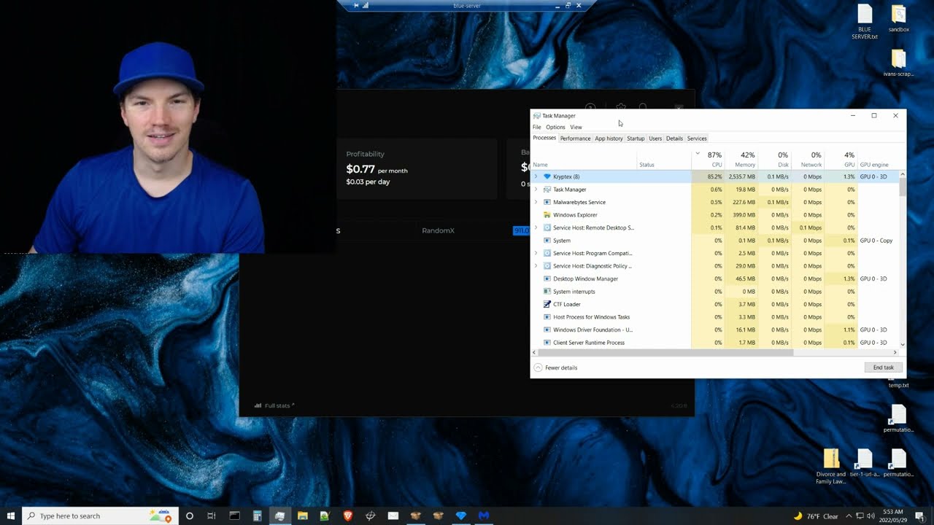The height and width of the screenshot is (525, 934).
Task: Open the Options menu in Task Manager
Action: [x=555, y=127]
